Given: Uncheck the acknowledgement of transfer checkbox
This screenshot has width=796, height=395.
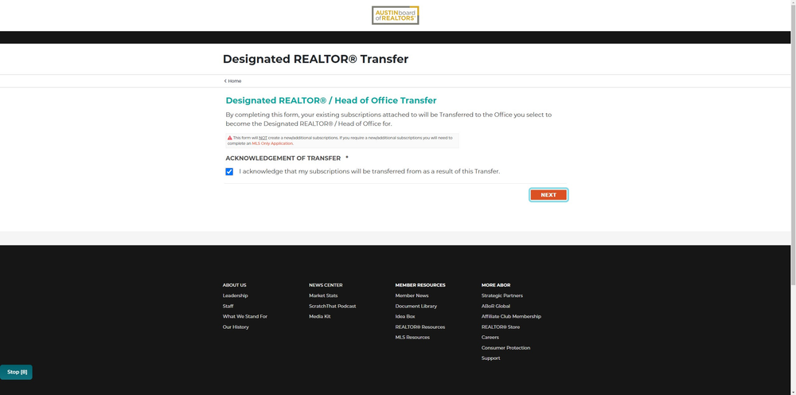Looking at the screenshot, I should coord(229,171).
